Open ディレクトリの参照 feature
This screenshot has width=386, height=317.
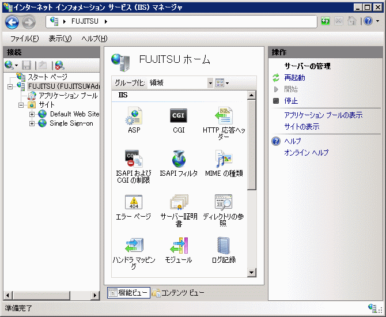point(224,210)
